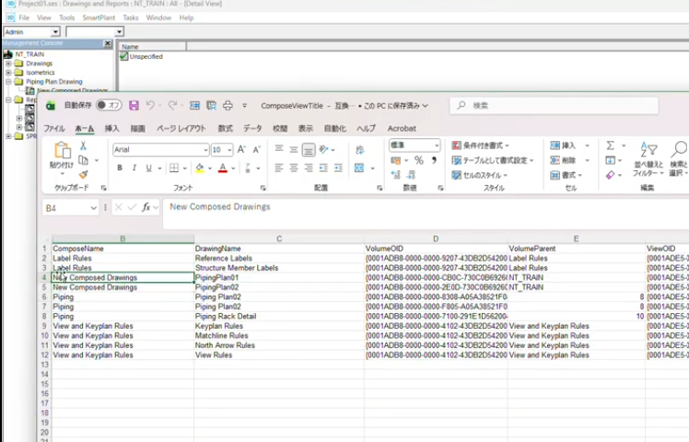Click the Paste clipboard icon
The height and width of the screenshot is (442, 689).
coord(62,151)
